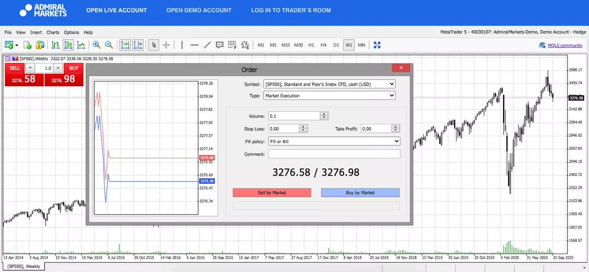Viewport: 589px width, 272px height.
Task: Click the fullscreen expand icon
Action: [x=377, y=45]
